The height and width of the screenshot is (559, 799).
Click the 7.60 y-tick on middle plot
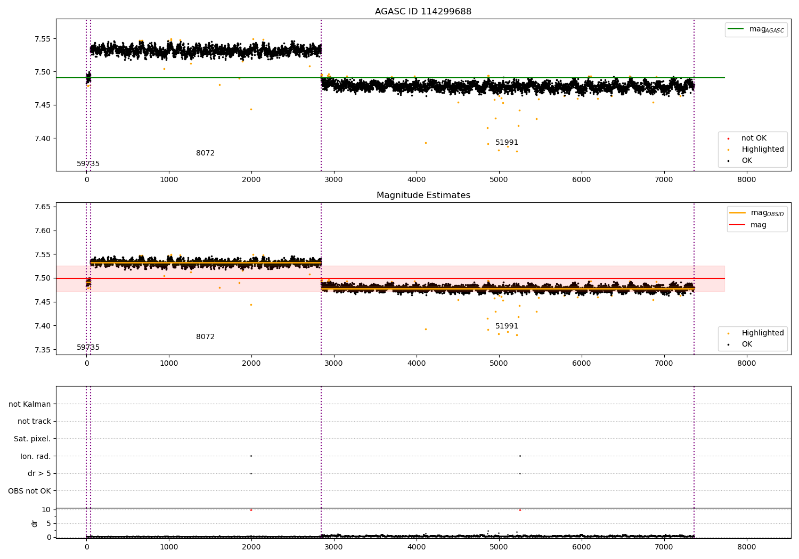click(x=43, y=231)
